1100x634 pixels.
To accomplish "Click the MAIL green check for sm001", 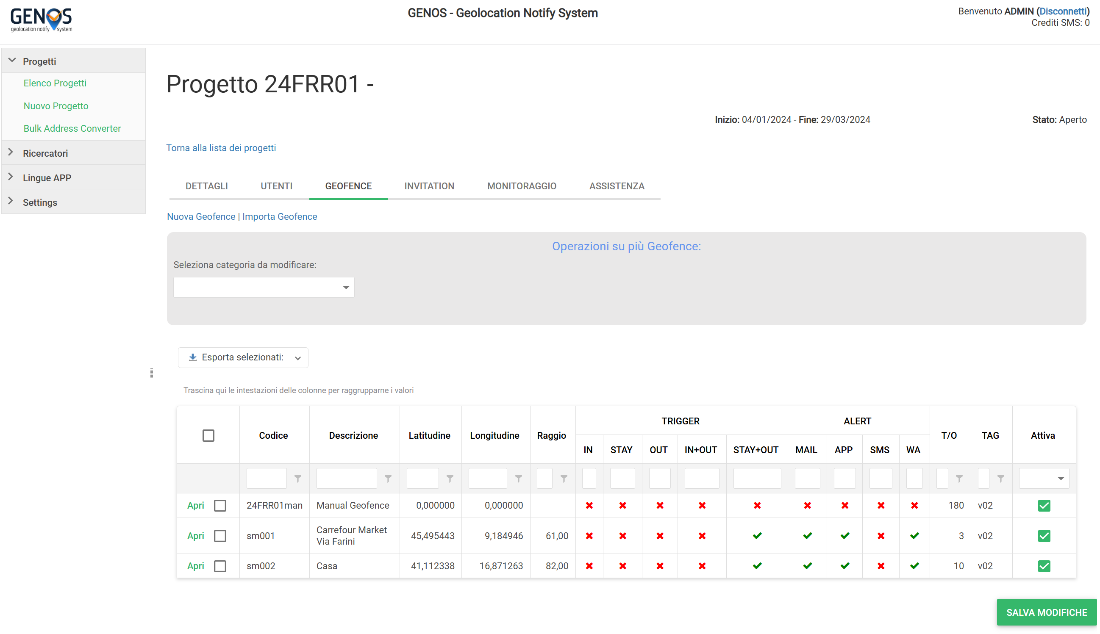I will (808, 536).
